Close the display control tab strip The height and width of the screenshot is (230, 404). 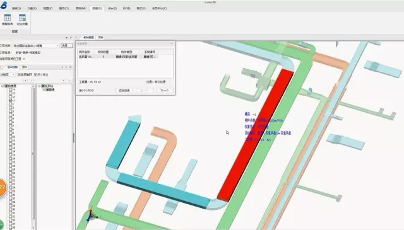click(71, 67)
